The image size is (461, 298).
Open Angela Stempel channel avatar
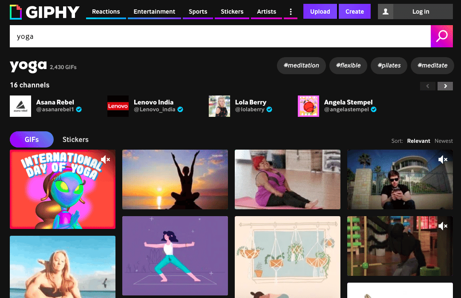click(x=308, y=106)
